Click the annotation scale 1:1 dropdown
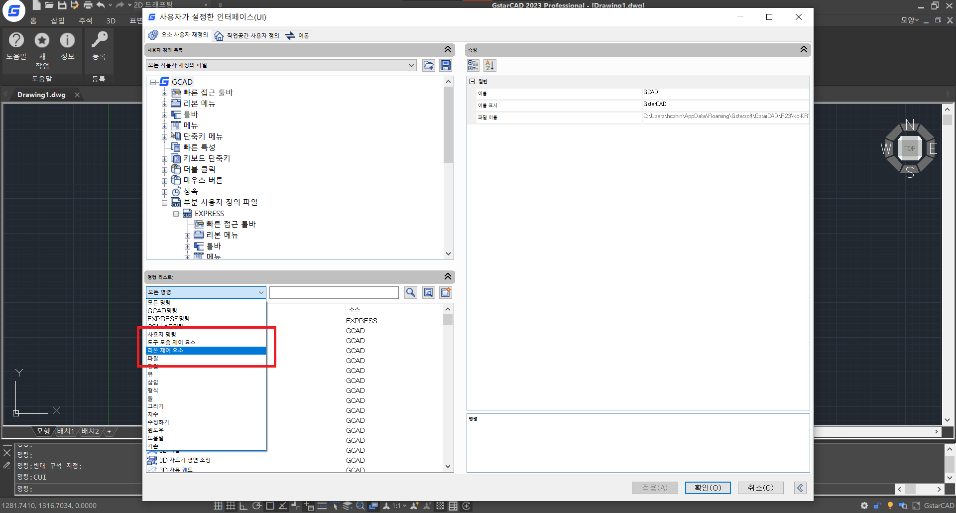The width and height of the screenshot is (956, 513). click(x=399, y=506)
